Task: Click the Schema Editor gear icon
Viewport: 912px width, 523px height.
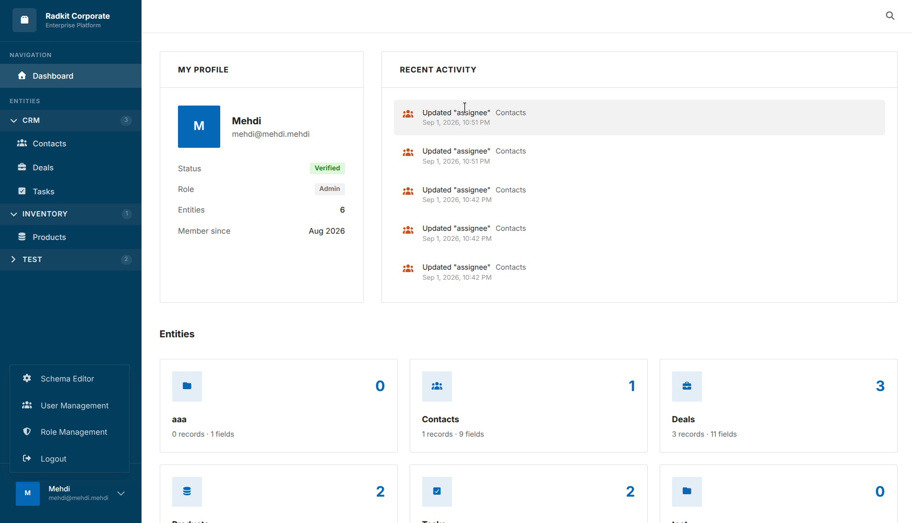Action: (27, 378)
